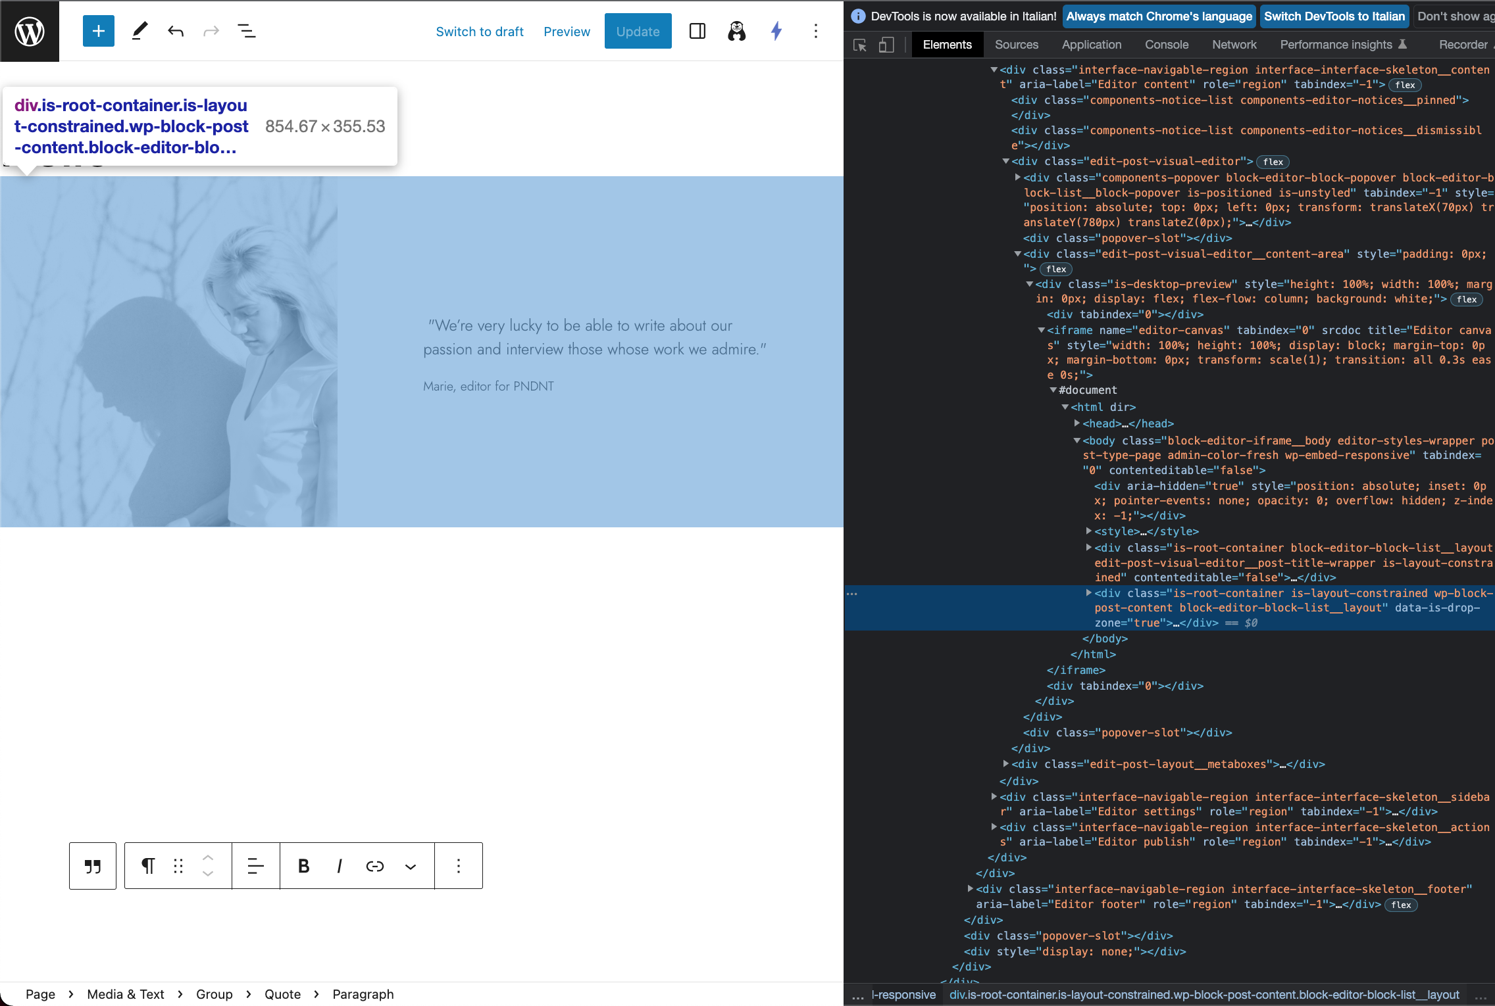The image size is (1495, 1006).
Task: Select Page in the block breadcrumb
Action: tap(40, 994)
